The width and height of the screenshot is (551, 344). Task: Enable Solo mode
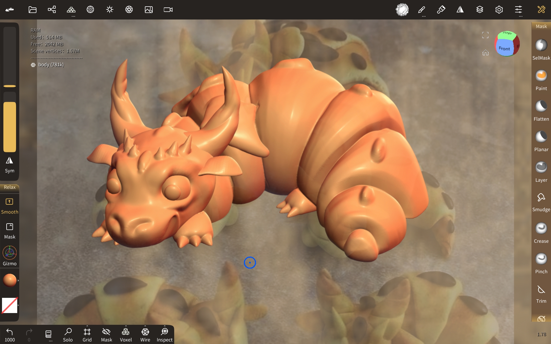point(68,333)
